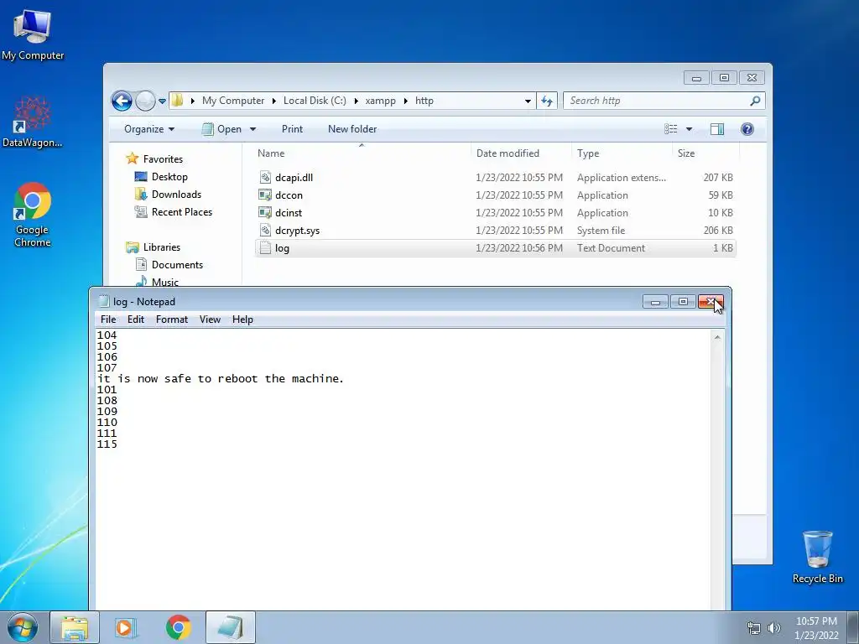The height and width of the screenshot is (644, 859).
Task: Refresh the http folder view
Action: click(547, 101)
